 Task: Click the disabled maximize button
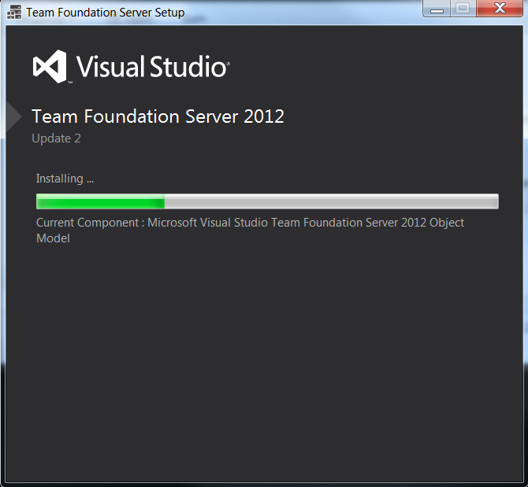pos(463,9)
